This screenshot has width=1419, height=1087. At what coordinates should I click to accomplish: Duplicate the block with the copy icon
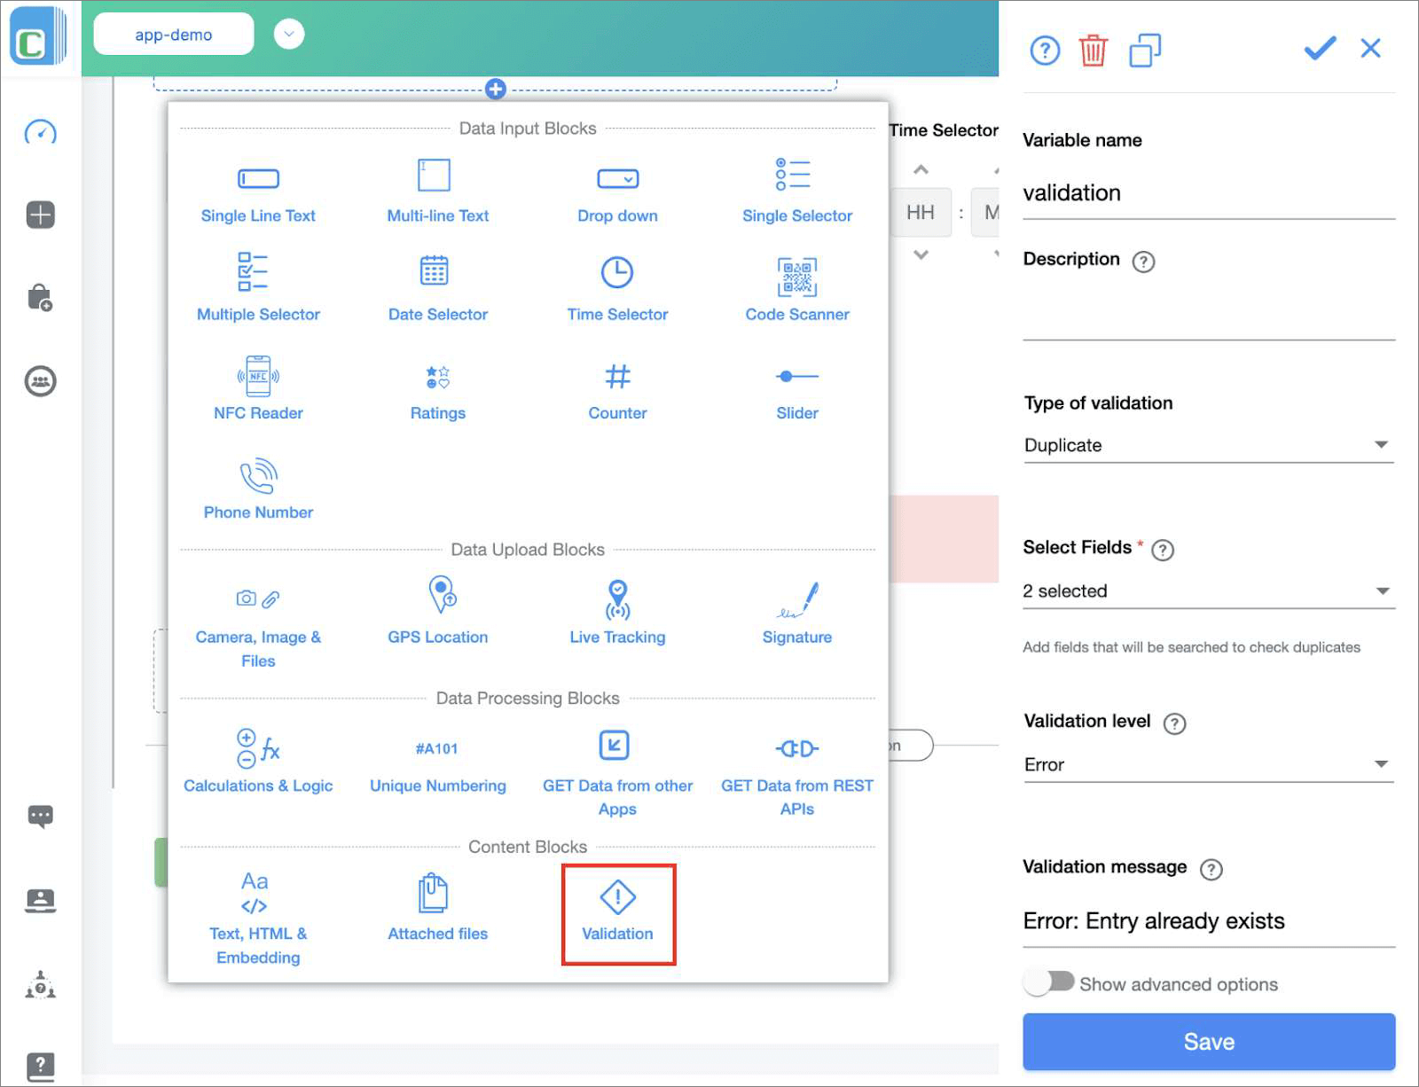(1144, 51)
